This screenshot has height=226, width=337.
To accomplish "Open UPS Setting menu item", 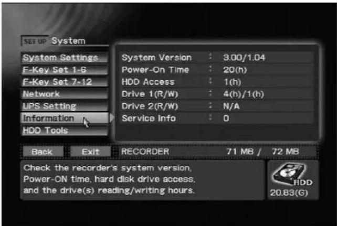I will click(x=64, y=106).
